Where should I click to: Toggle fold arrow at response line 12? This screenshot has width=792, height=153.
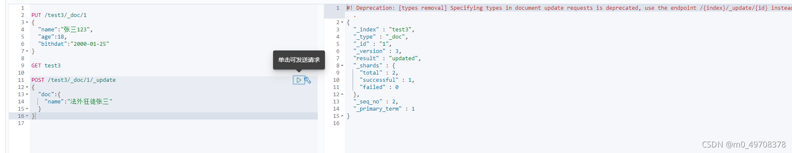[x=342, y=95]
